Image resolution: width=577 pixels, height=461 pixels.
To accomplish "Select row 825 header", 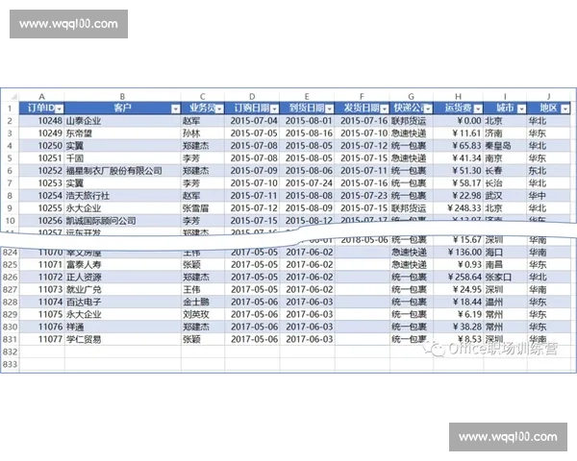I will pyautogui.click(x=10, y=265).
